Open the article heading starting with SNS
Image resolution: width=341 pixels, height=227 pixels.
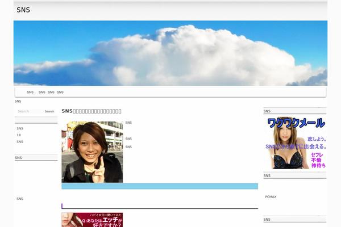[x=92, y=111]
